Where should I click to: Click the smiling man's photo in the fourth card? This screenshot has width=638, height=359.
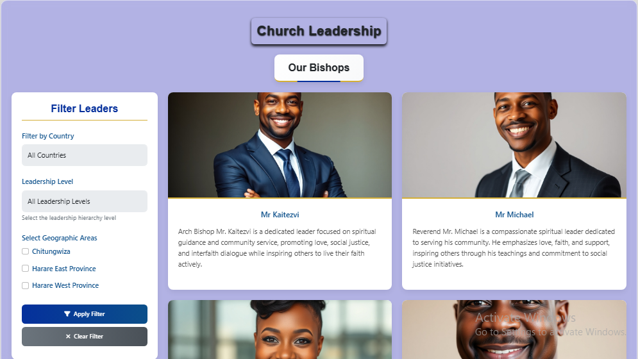(514, 330)
